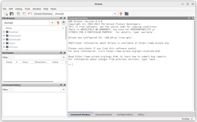Select the Command Window tab

80,114
